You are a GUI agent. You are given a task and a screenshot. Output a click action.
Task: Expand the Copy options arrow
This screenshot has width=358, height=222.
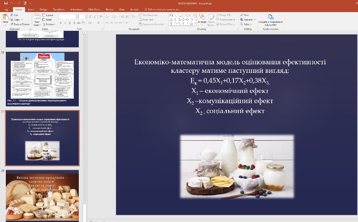click(22, 20)
